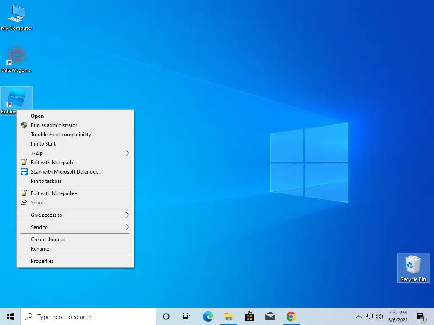The width and height of the screenshot is (434, 325).
Task: Show hidden system tray icons
Action: 359,317
